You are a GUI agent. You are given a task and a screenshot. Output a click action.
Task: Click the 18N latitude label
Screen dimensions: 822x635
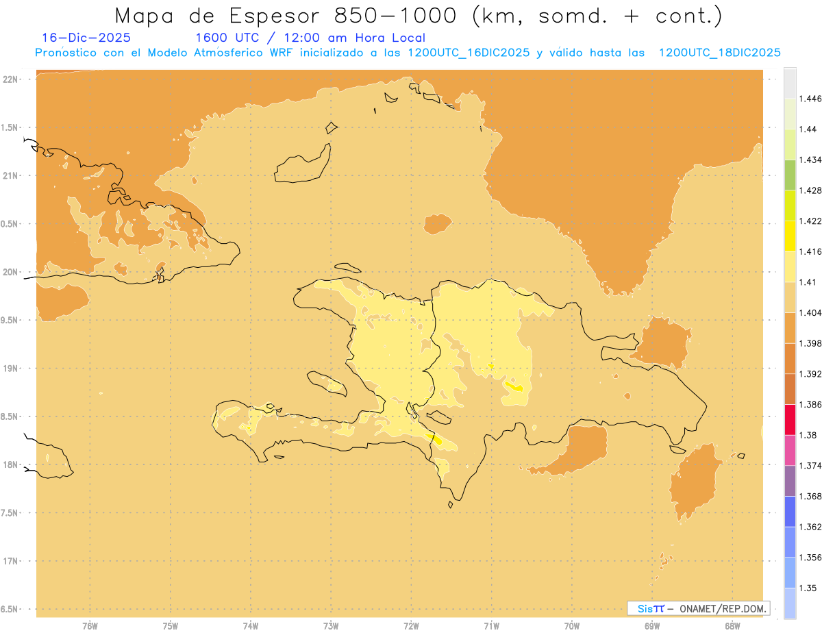pyautogui.click(x=10, y=464)
